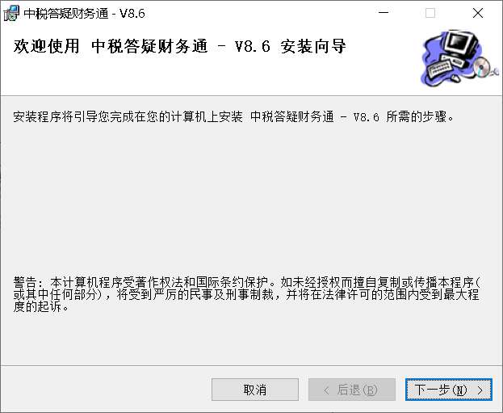
Task: Click the 欢迎使用 安装向导 heading text
Action: pyautogui.click(x=179, y=46)
